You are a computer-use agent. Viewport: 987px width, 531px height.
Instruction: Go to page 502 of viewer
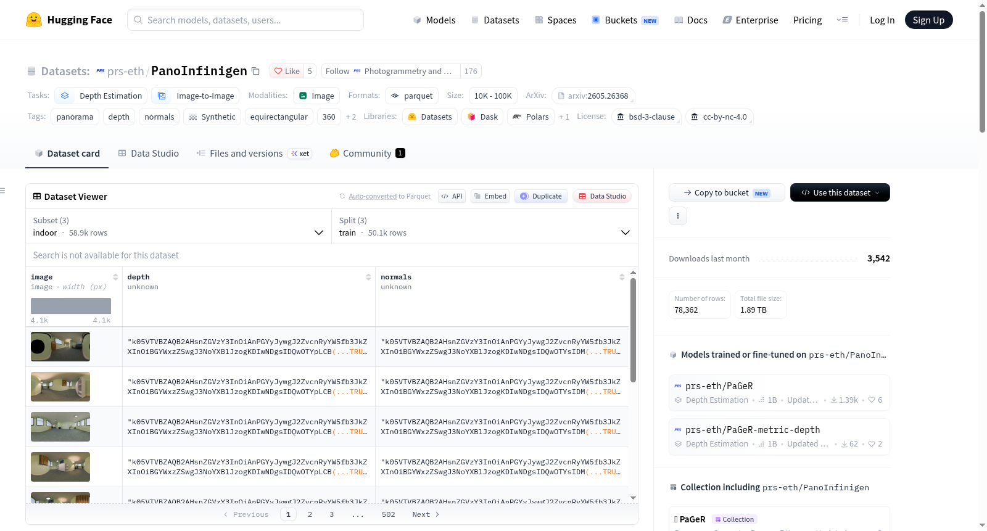pos(389,514)
